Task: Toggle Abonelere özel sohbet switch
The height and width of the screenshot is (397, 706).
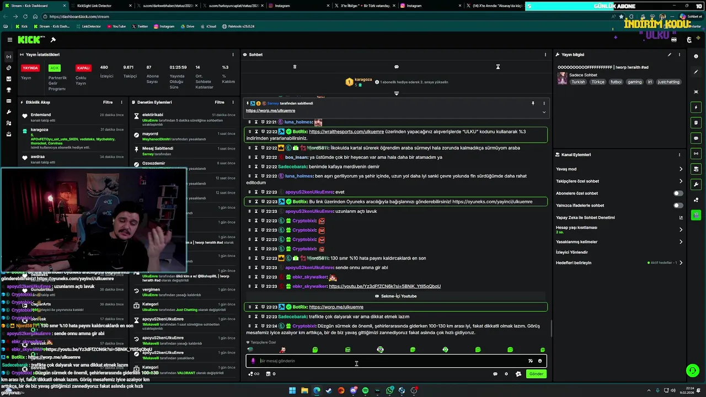Action: (678, 193)
